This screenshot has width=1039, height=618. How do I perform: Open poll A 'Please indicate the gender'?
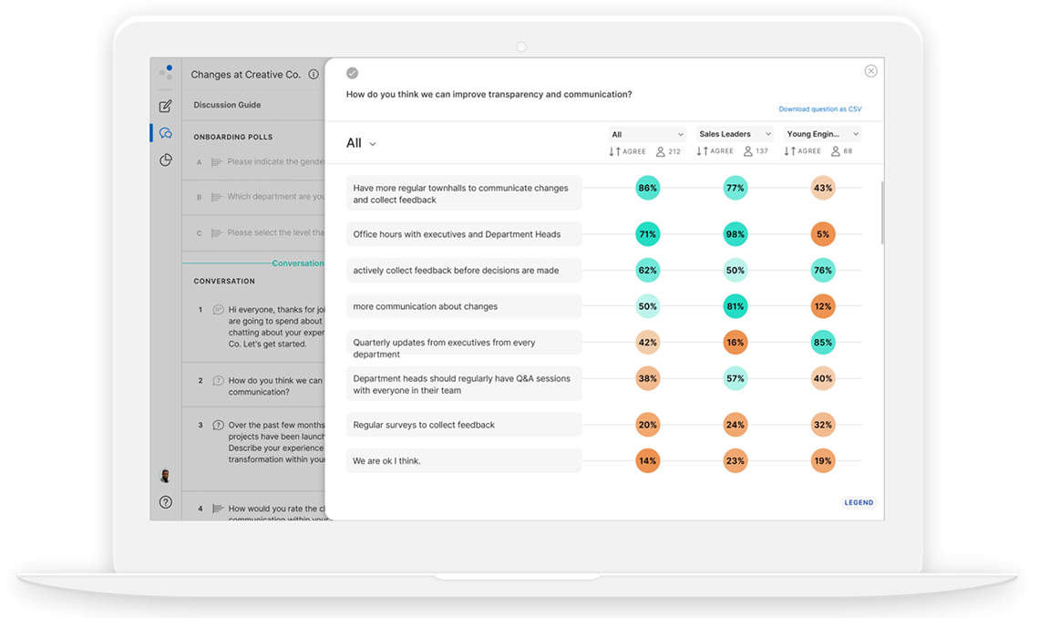253,161
